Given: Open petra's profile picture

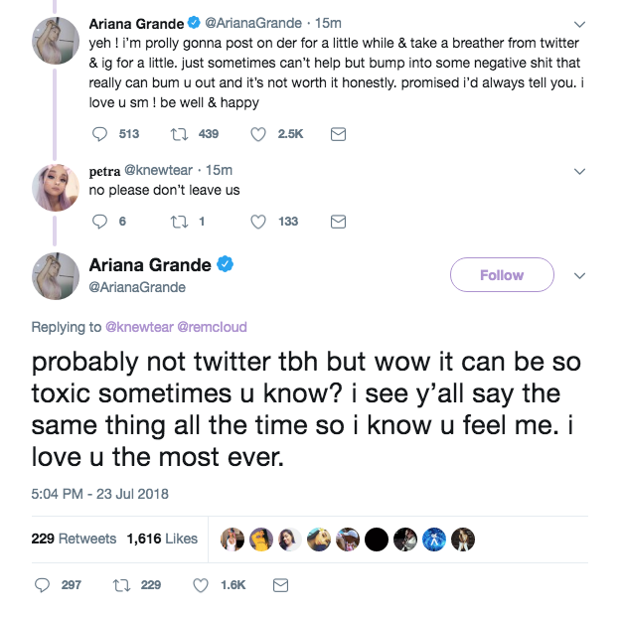Looking at the screenshot, I should coord(56,186).
